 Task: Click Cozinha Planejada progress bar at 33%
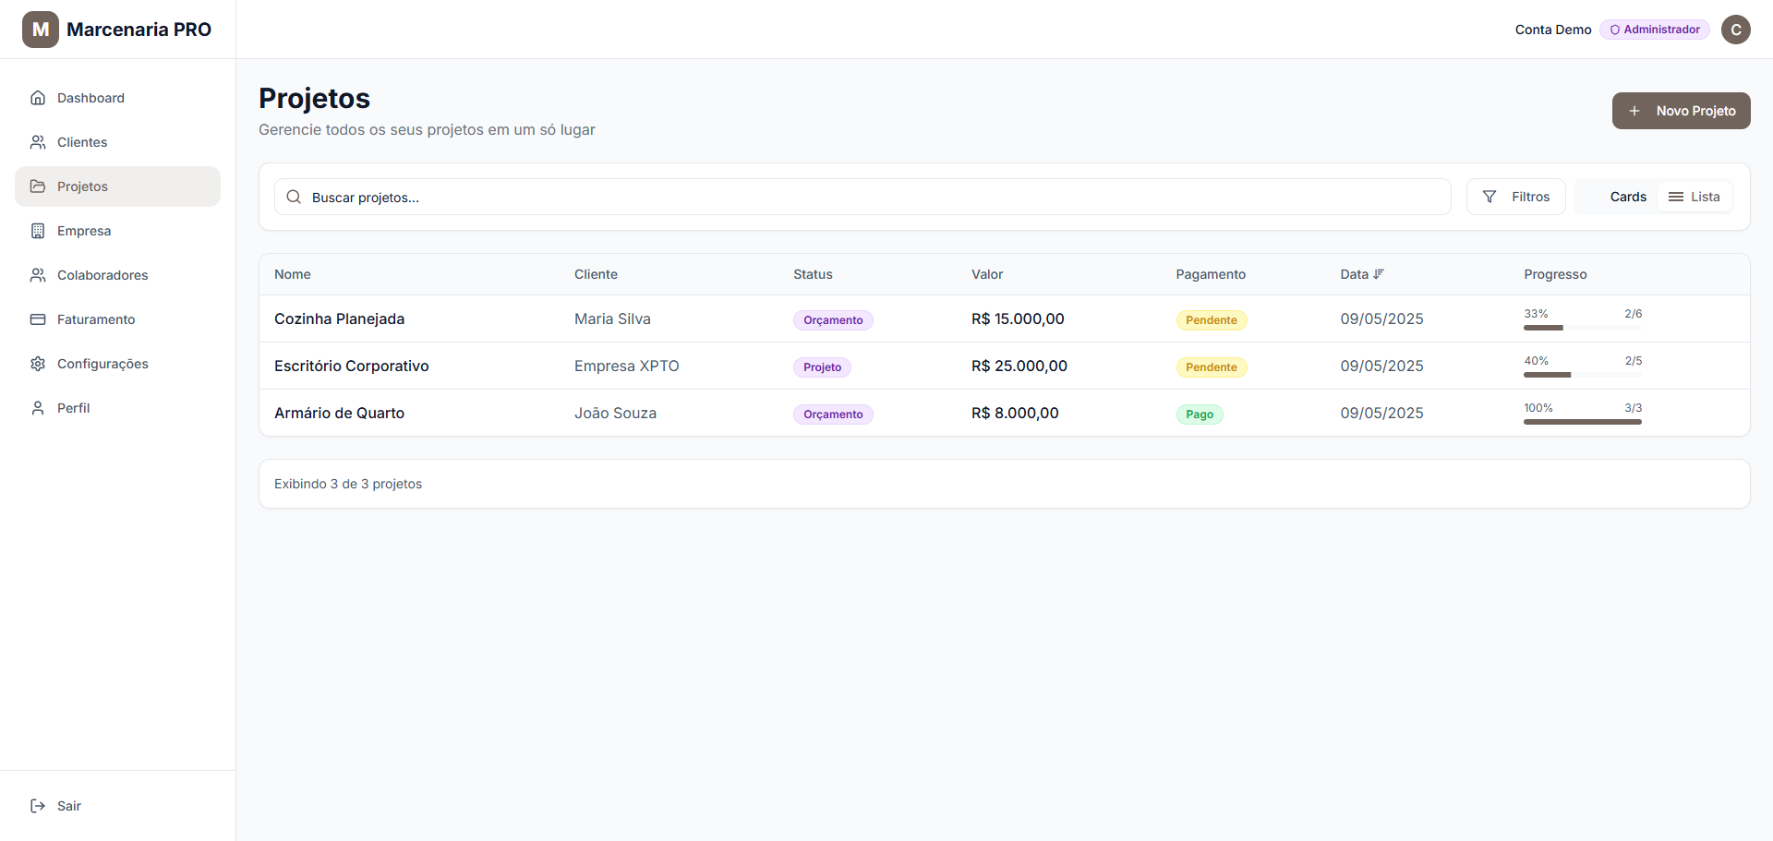pyautogui.click(x=1583, y=328)
